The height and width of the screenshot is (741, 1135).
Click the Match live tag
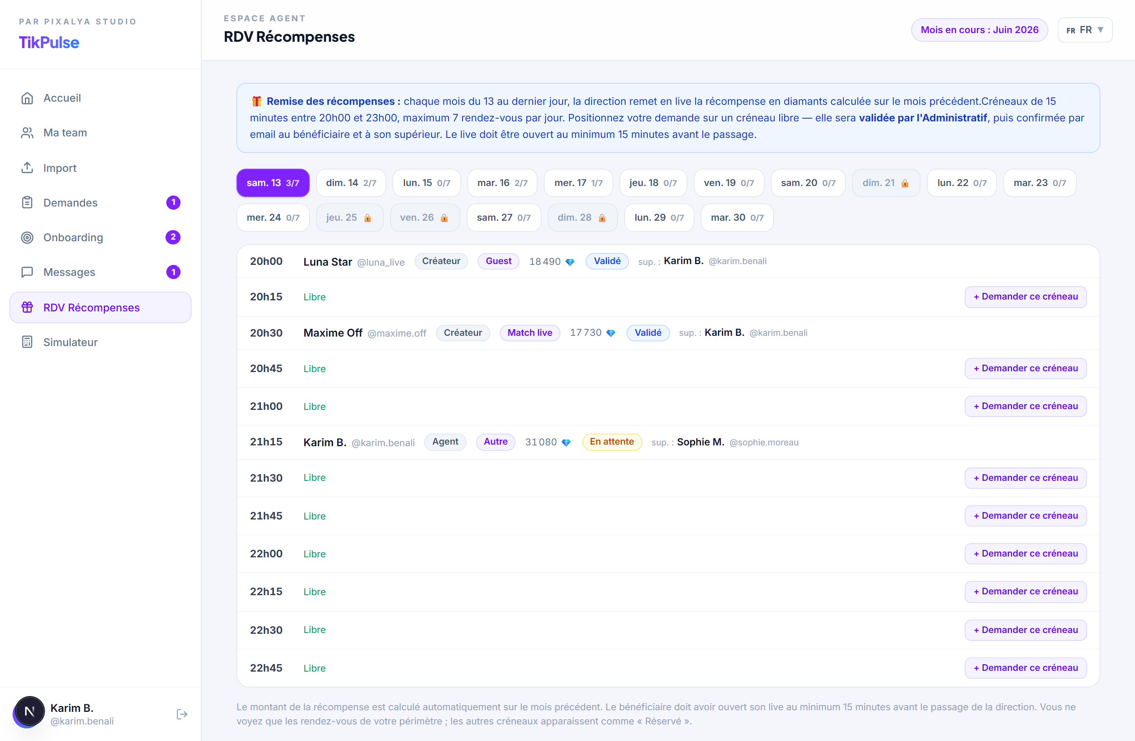coord(529,333)
